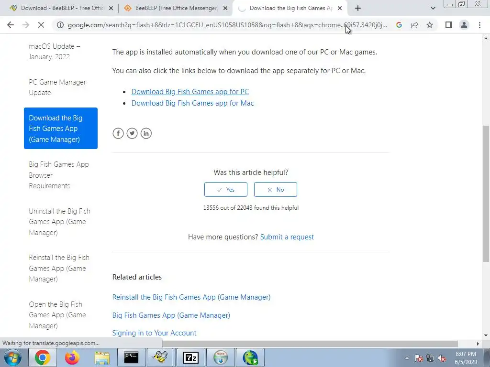This screenshot has height=367, width=490.
Task: Go back to previous page
Action: pos(11,25)
